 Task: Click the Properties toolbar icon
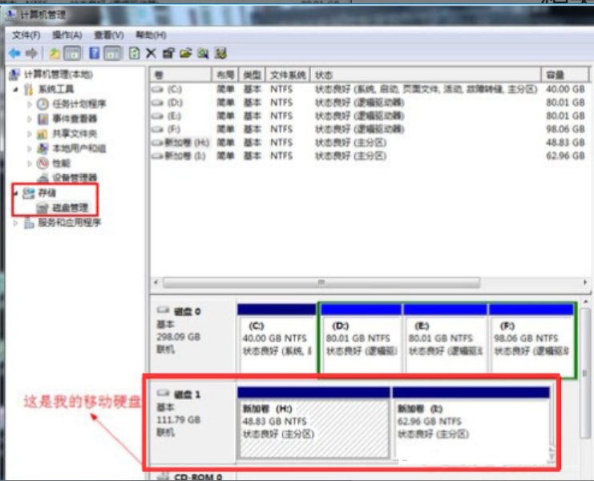tap(168, 54)
